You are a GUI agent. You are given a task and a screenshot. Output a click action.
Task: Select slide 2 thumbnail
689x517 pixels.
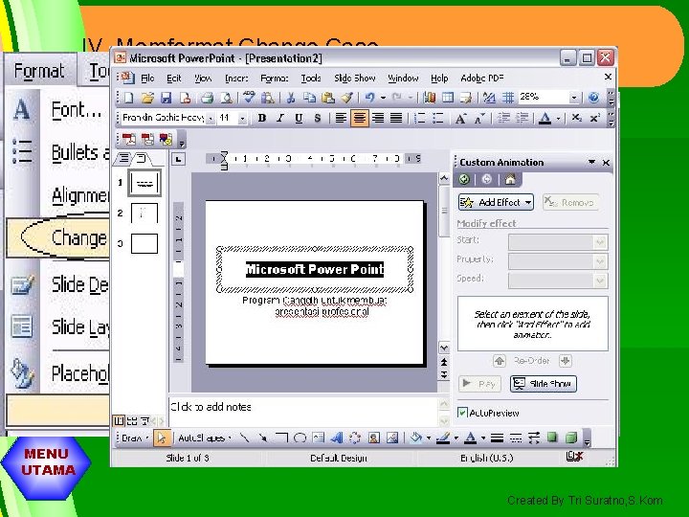[144, 214]
